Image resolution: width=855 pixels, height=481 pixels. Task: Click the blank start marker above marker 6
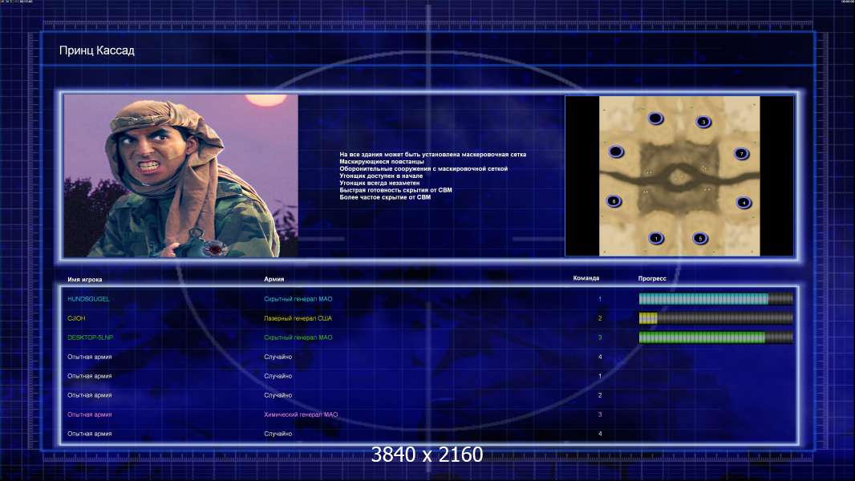616,152
